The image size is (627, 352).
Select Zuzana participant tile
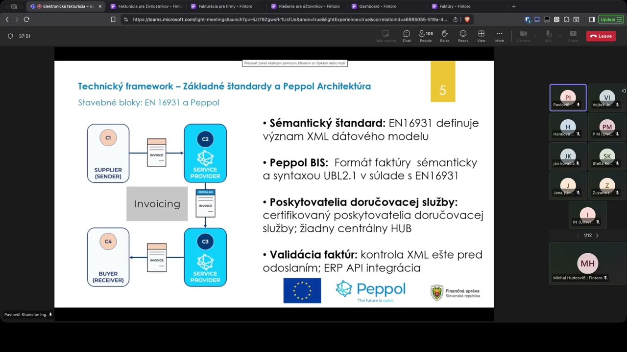(607, 186)
